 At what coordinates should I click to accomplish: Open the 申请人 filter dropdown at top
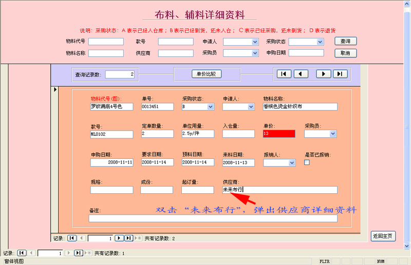click(x=255, y=42)
